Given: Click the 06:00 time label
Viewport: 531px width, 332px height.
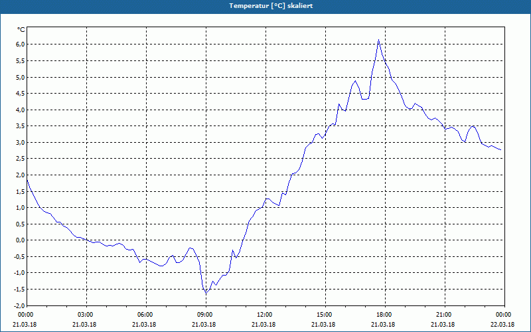Looking at the screenshot, I should (x=146, y=315).
